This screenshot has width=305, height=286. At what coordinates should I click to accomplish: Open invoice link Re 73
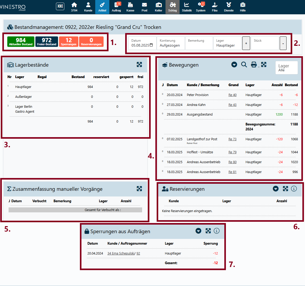pyautogui.click(x=232, y=139)
